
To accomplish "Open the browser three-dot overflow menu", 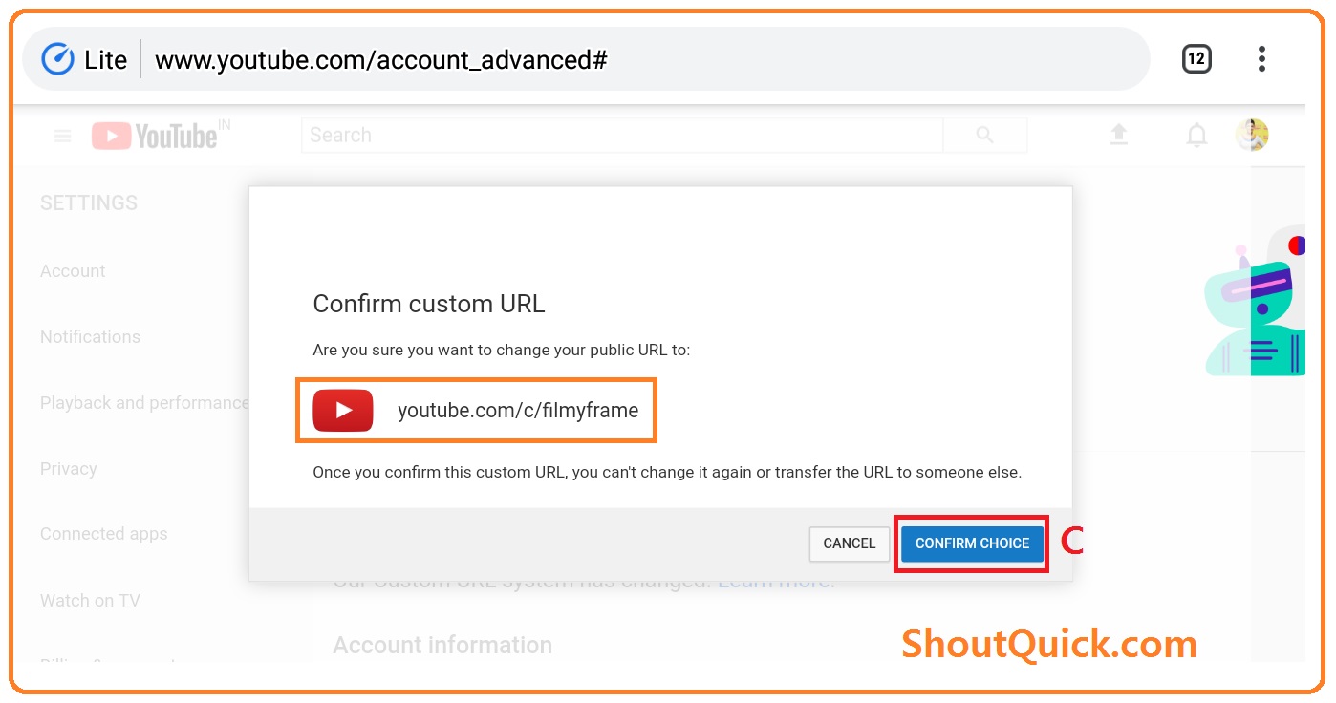I will click(1261, 59).
